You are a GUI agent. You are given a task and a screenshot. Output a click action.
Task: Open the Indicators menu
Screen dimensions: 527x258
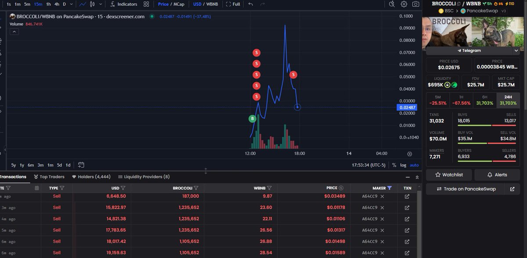pyautogui.click(x=123, y=4)
